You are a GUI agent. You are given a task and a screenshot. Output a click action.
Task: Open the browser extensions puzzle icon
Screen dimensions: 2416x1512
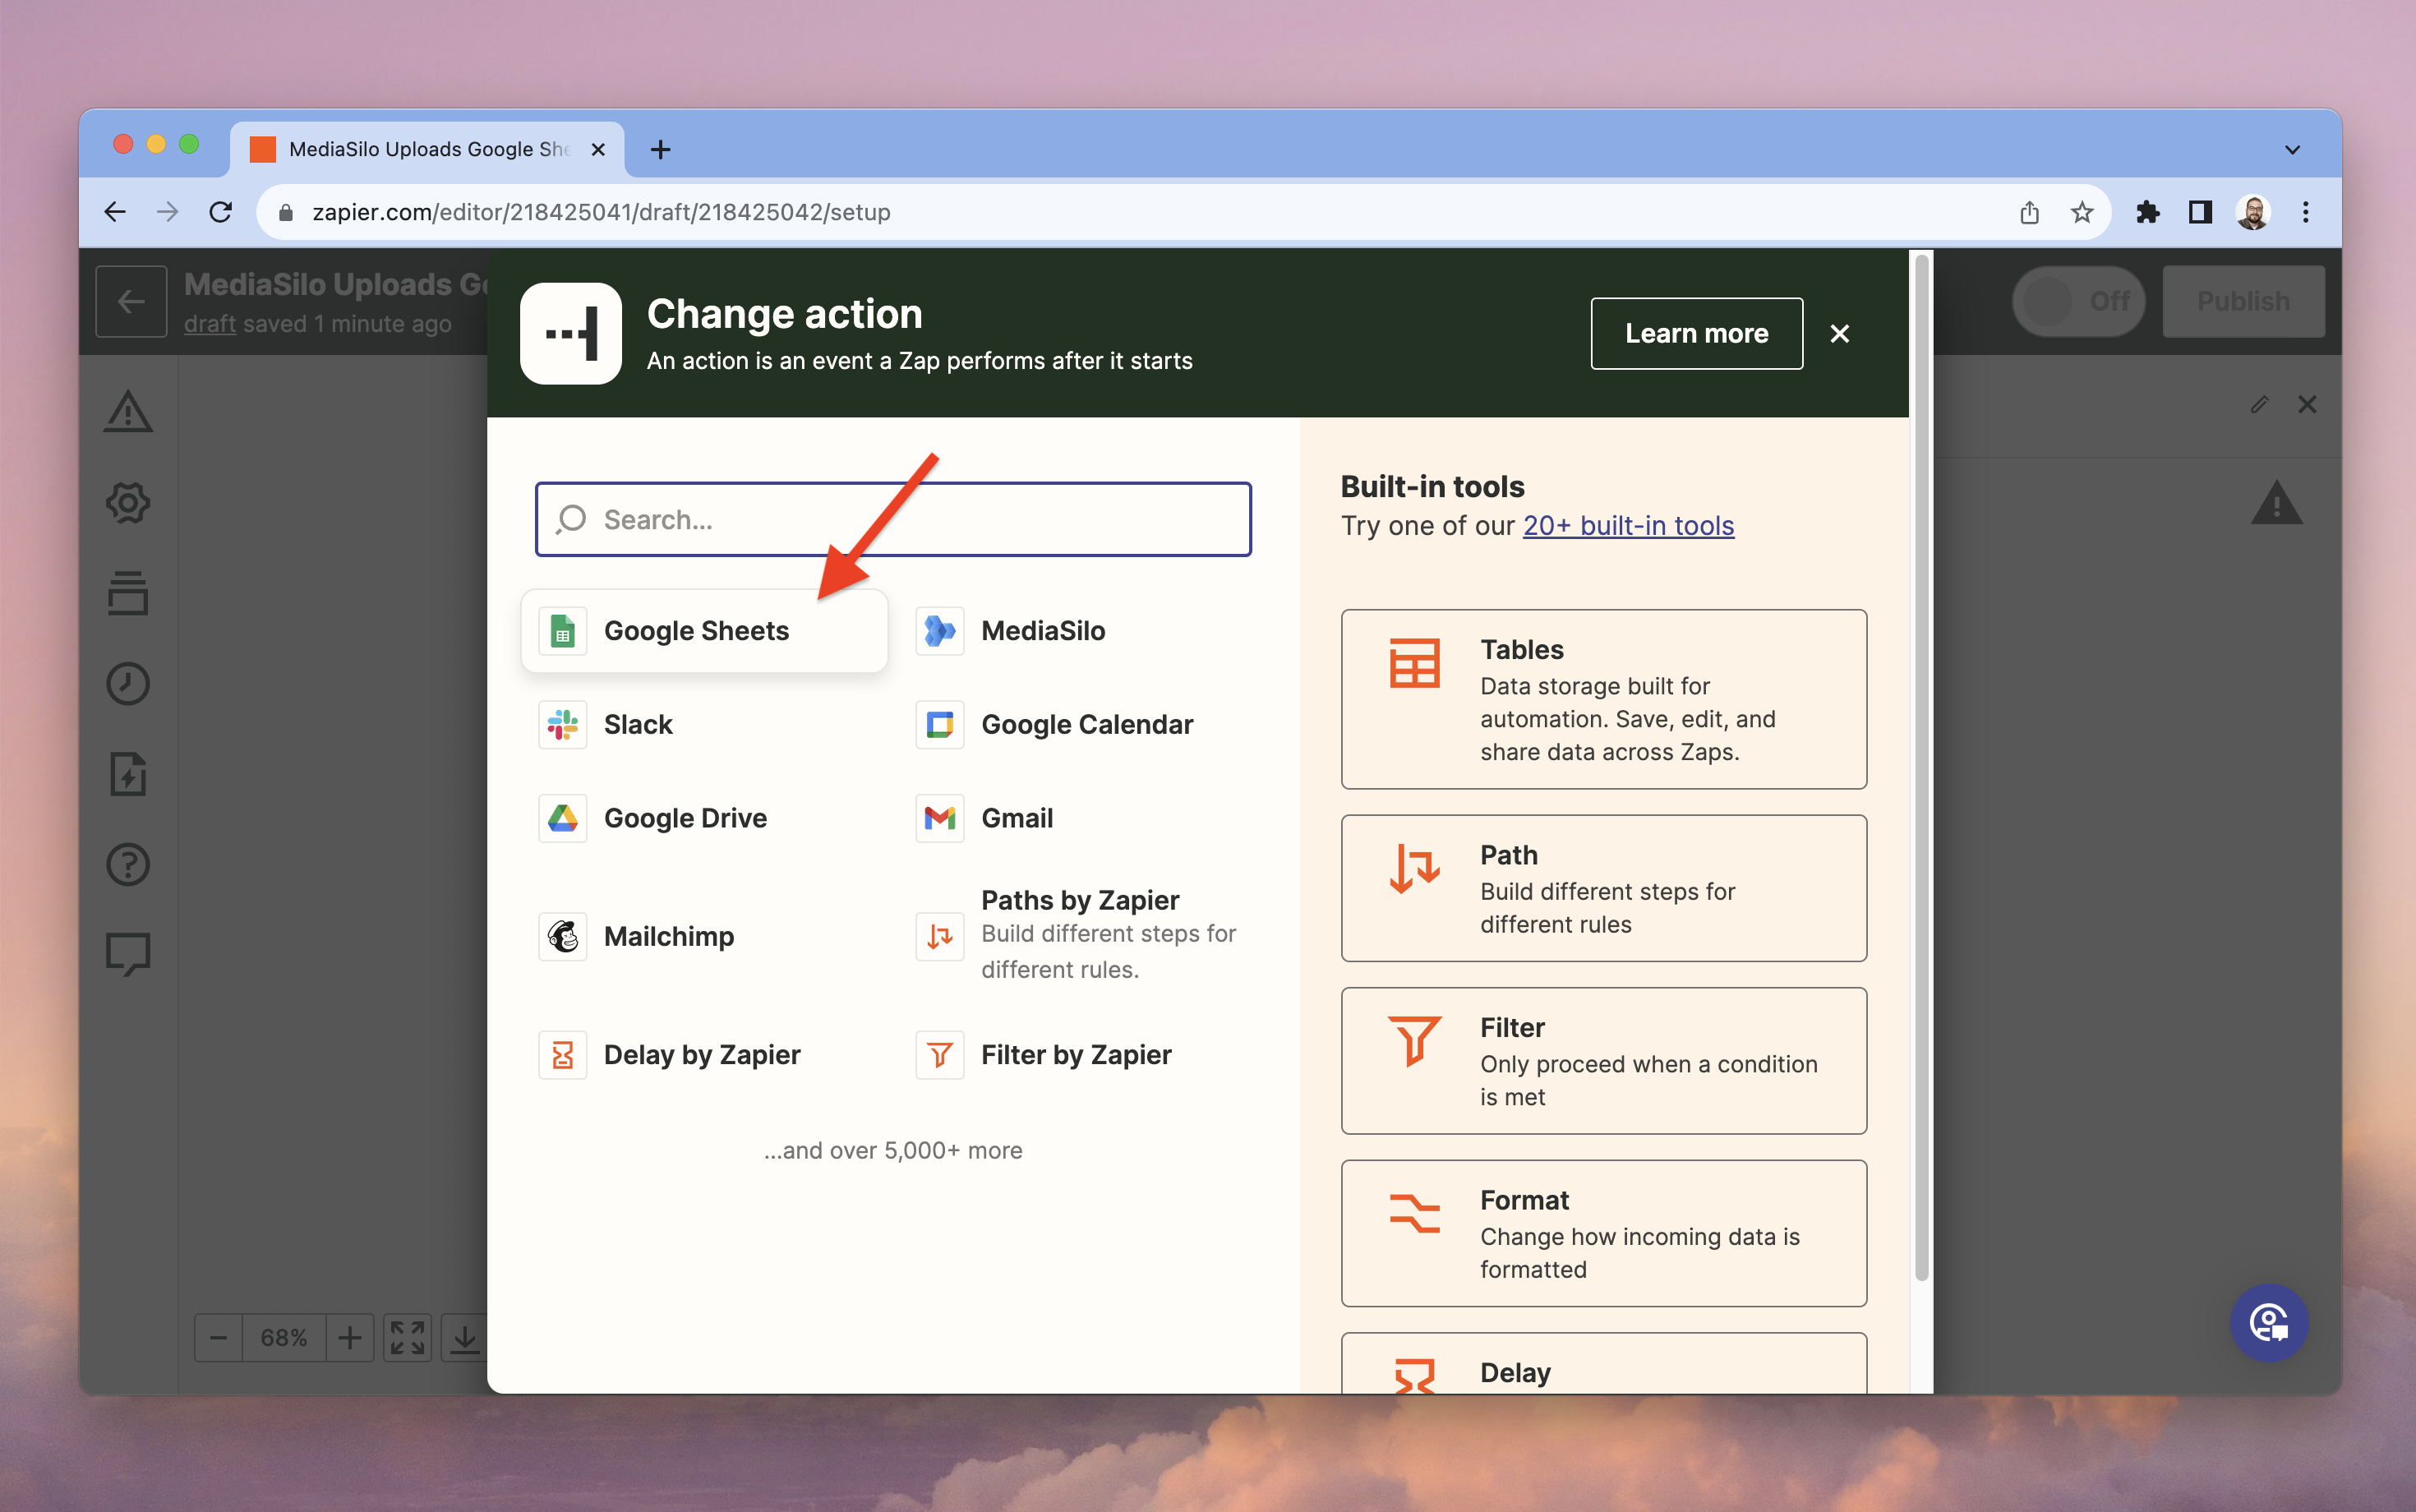2147,212
